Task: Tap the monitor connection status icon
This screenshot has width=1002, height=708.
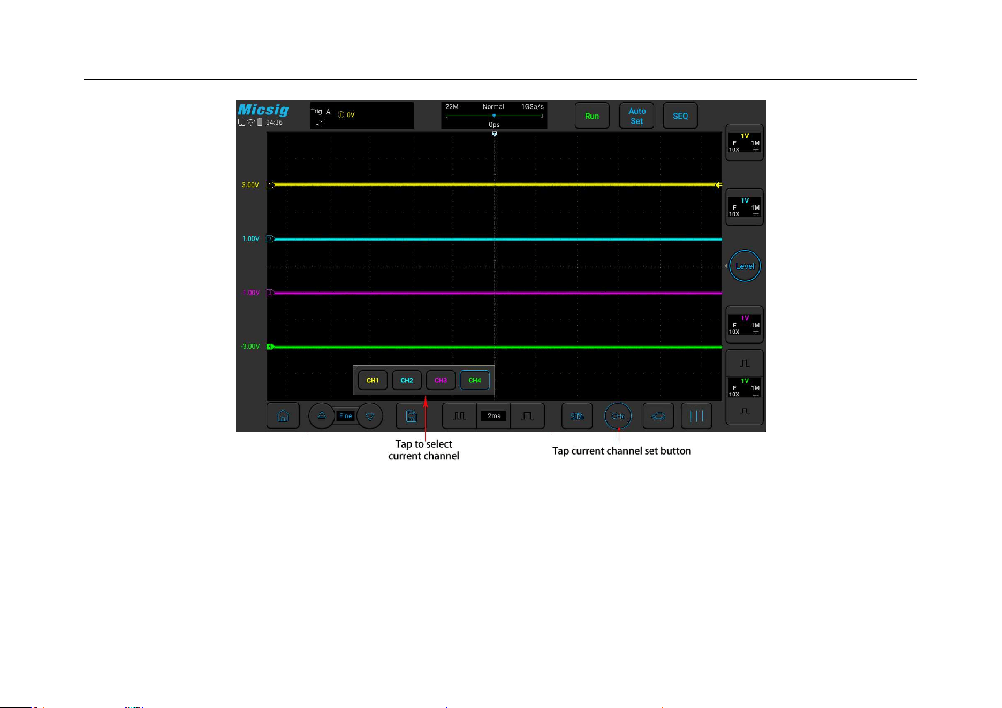Action: tap(241, 122)
